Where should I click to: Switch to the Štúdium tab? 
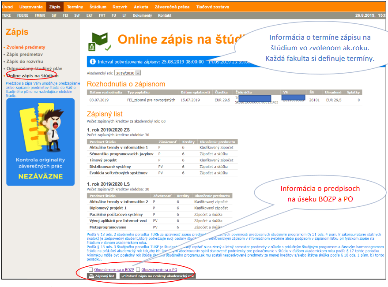pyautogui.click(x=97, y=7)
